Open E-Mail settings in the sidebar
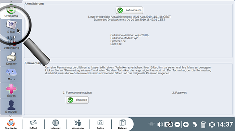Image resolution: width=235 pixels, height=131 pixels. (x=11, y=27)
